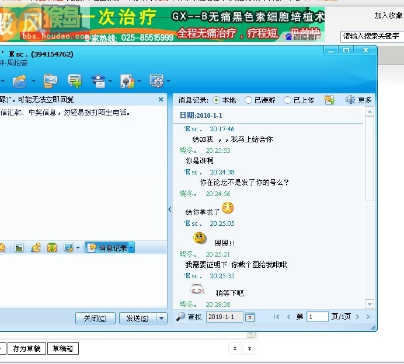
Task: Click the date header 日期:2010-1-1
Action: [201, 116]
